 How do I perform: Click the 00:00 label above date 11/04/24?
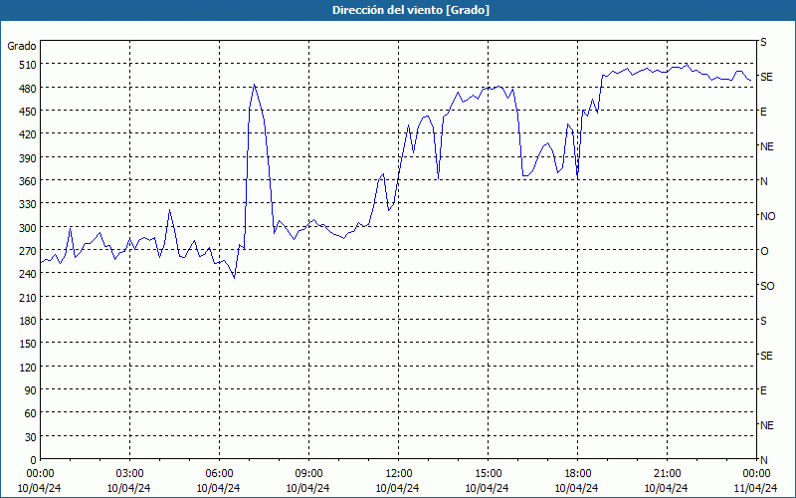(756, 474)
